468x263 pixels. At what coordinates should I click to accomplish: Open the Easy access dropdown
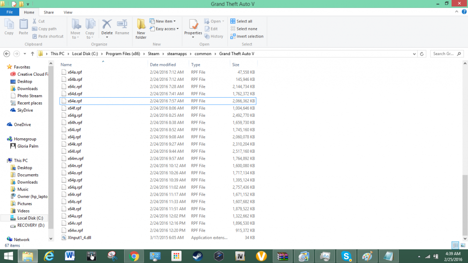click(162, 29)
